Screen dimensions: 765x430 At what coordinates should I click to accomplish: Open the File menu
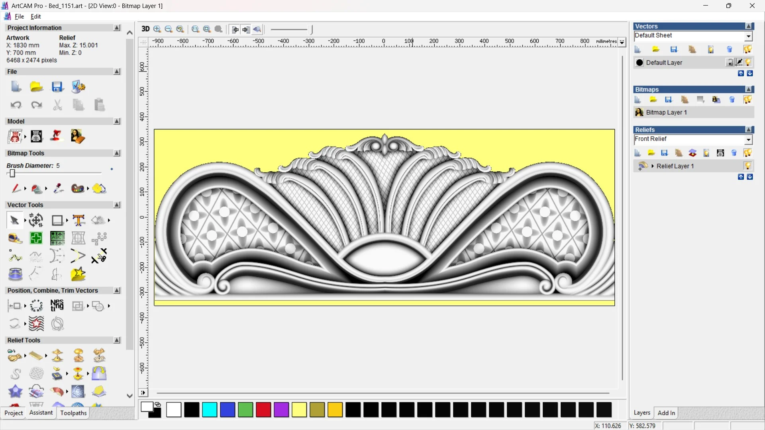coord(19,16)
